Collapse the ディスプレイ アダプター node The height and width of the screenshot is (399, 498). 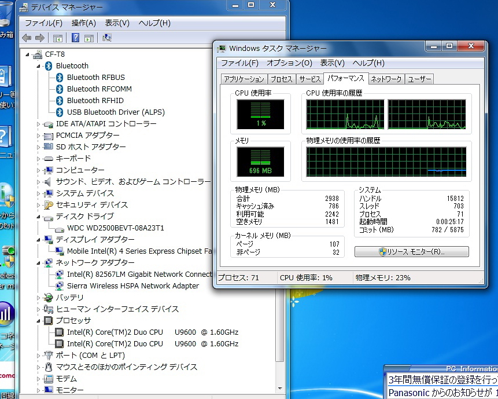(x=38, y=240)
